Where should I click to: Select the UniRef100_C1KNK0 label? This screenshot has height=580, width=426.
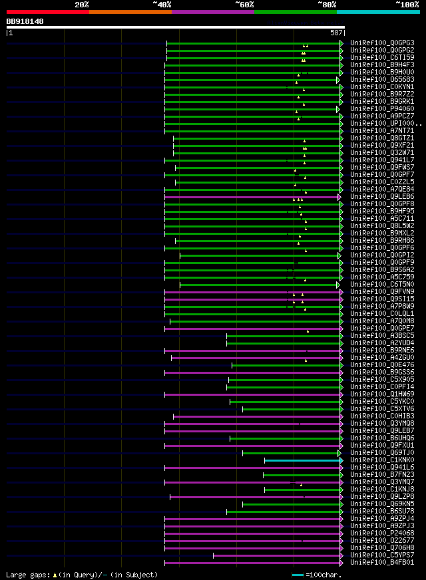click(382, 460)
